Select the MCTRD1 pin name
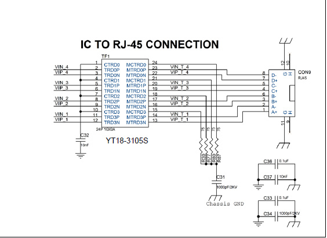327x238 pixels. tap(136, 81)
